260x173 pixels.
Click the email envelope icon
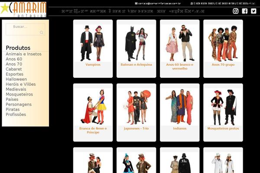click(x=136, y=3)
